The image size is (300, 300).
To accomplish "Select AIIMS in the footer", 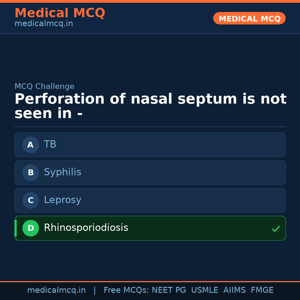I will (234, 290).
